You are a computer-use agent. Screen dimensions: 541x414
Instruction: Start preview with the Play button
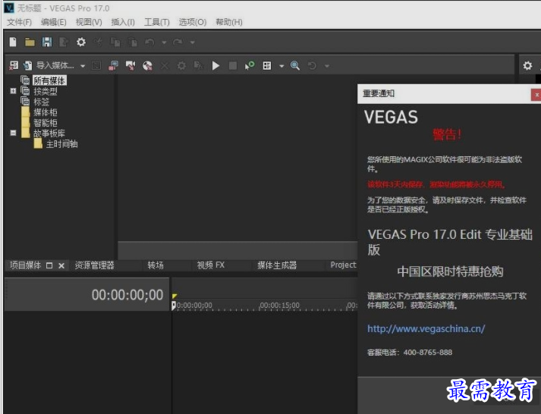coord(216,65)
